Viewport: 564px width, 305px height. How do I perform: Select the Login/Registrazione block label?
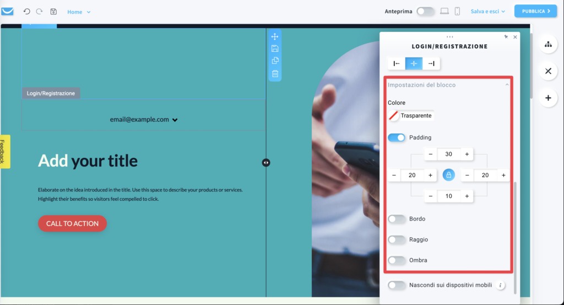click(51, 93)
